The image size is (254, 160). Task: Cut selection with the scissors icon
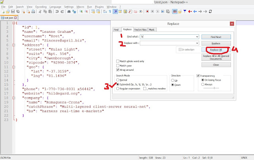(40, 11)
